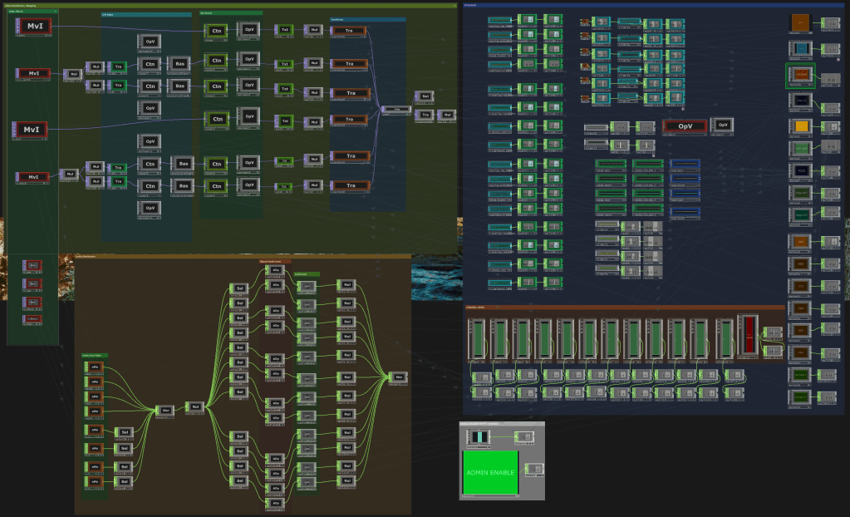Screen dimensions: 850x517
Task: Select the Transforms group header
Action: click(x=367, y=19)
